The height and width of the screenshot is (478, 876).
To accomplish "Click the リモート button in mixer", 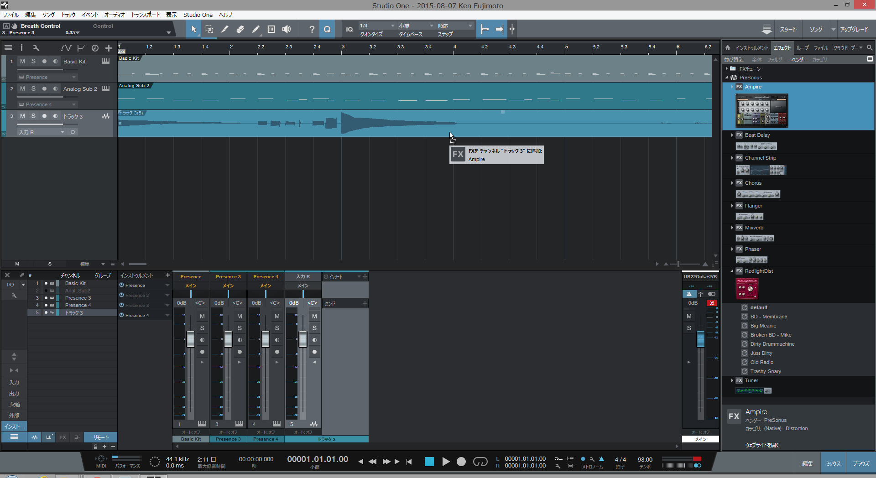I will coord(101,437).
